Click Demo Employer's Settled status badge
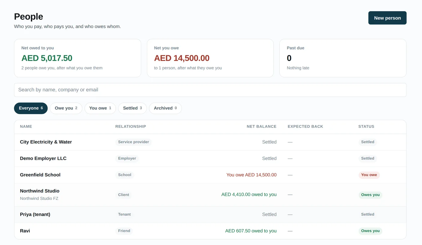Image resolution: width=422 pixels, height=245 pixels. pos(368,158)
